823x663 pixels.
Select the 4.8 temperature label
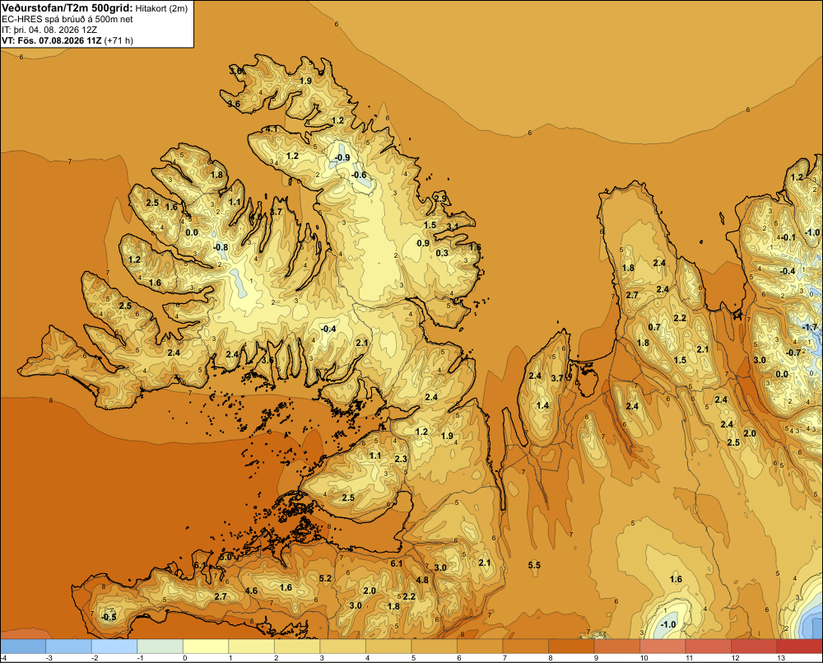click(x=422, y=581)
